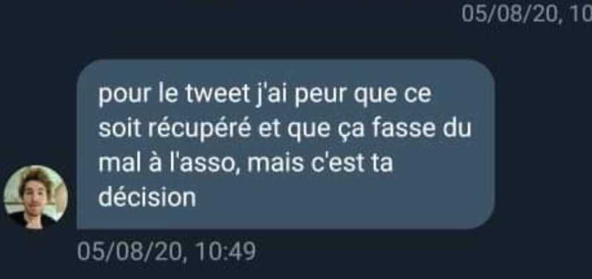This screenshot has height=279, width=592.
Task: Click the word 'pour' starting the message
Action: pos(124,96)
